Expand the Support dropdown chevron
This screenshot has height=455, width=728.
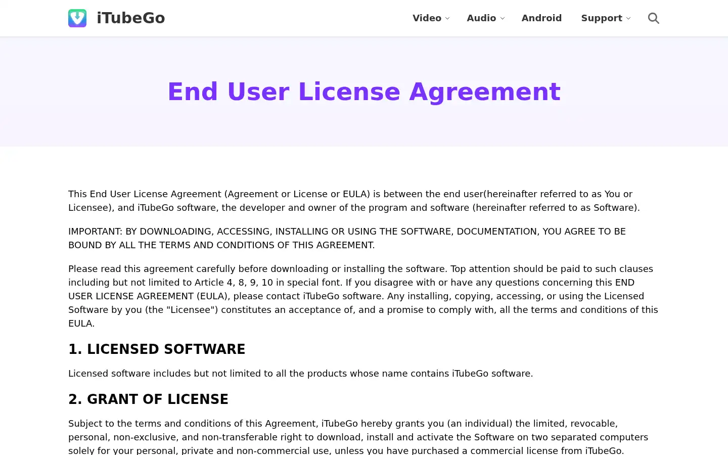[x=628, y=18]
